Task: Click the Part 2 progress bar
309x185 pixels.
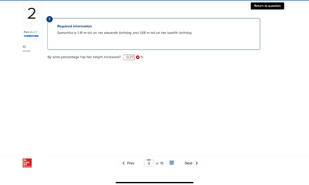Action: [31, 36]
